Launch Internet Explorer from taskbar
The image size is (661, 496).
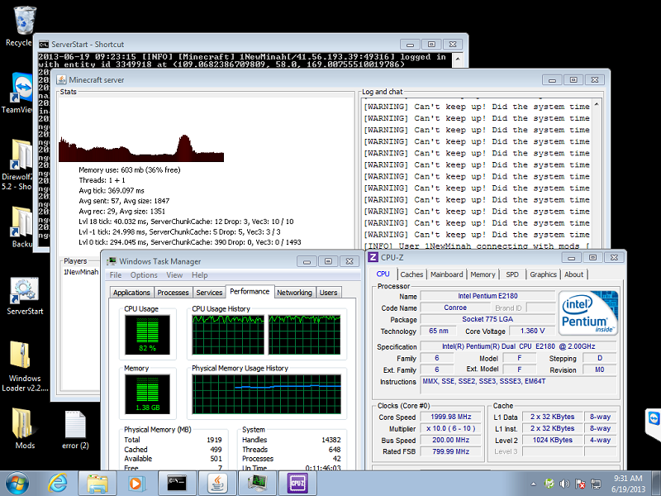pos(57,484)
